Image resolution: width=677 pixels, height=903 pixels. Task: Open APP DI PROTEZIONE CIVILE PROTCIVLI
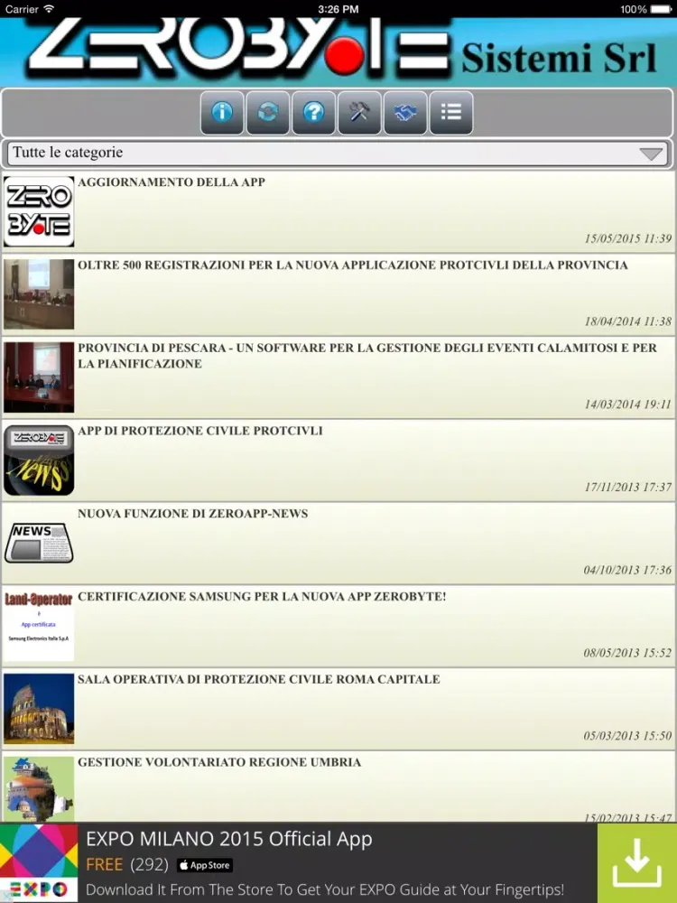[200, 431]
